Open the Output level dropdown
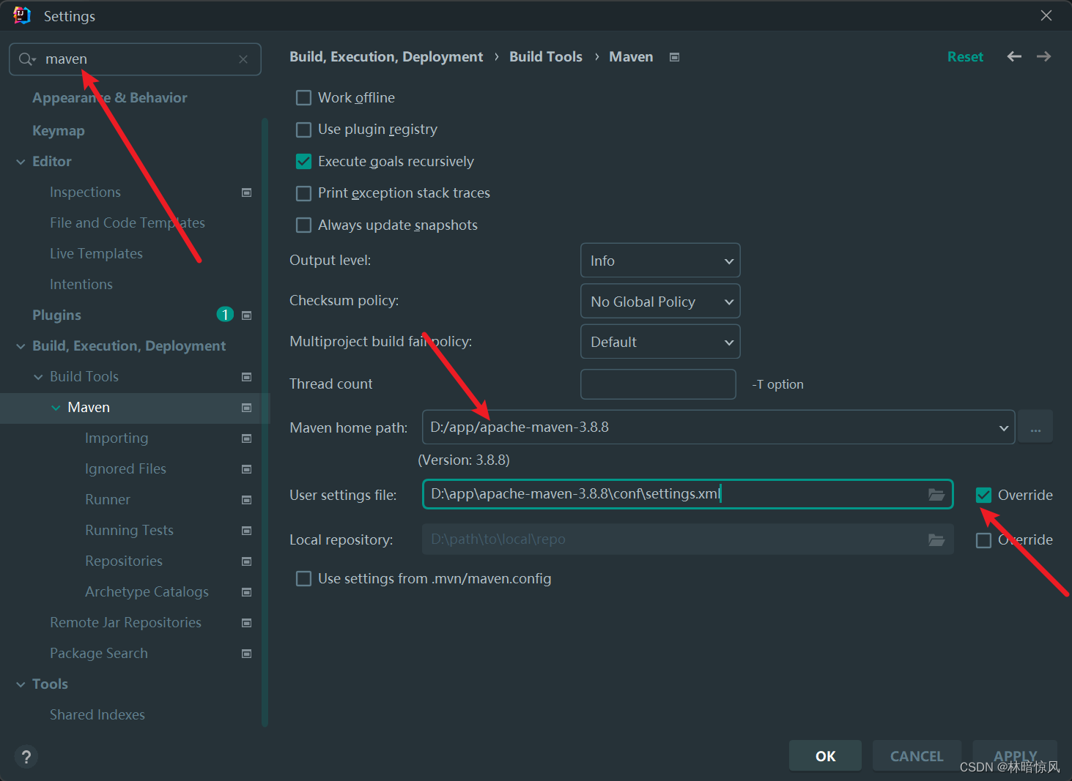 coord(660,261)
